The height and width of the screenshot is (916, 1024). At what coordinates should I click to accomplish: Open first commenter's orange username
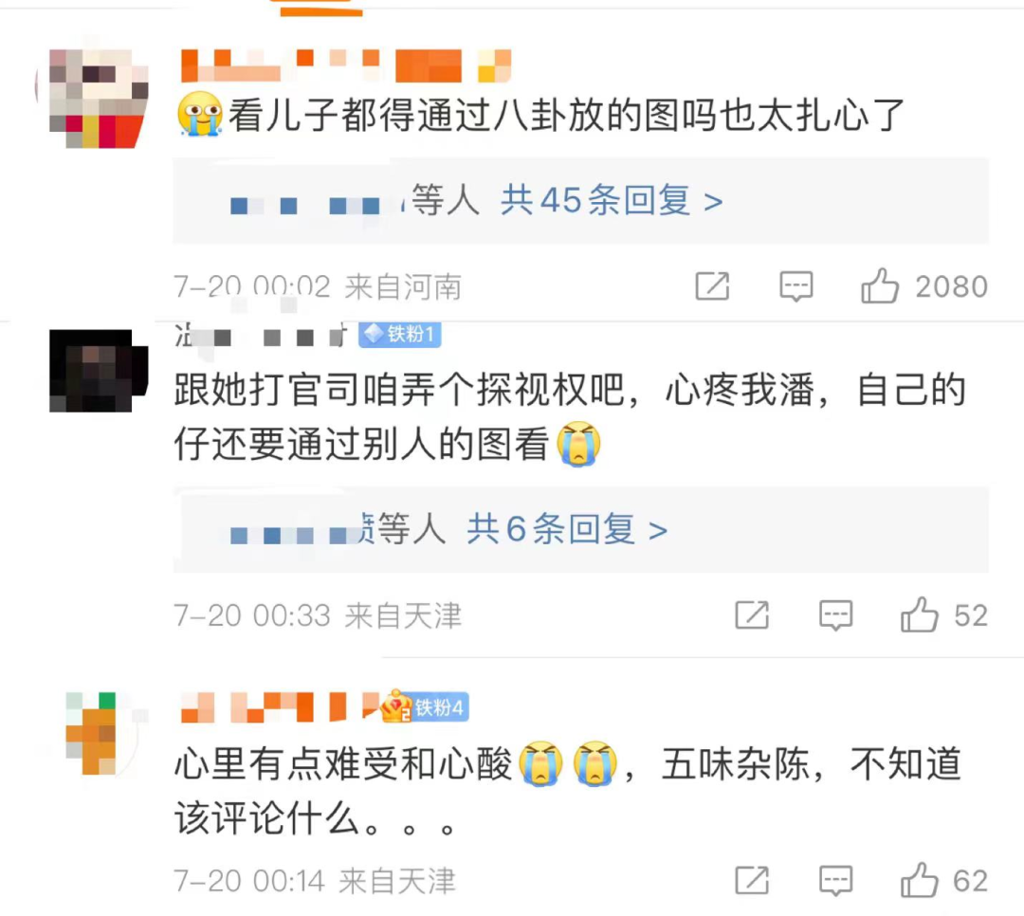click(345, 65)
